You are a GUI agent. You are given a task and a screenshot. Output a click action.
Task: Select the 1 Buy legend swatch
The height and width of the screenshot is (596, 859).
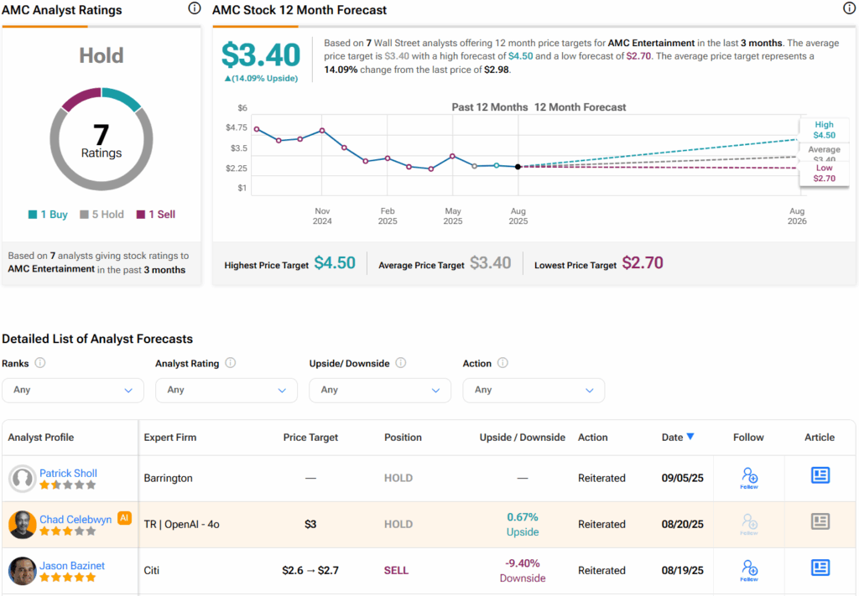(x=33, y=215)
